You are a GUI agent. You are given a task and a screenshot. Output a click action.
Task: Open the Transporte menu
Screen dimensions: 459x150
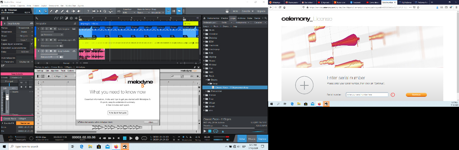pos(53,6)
